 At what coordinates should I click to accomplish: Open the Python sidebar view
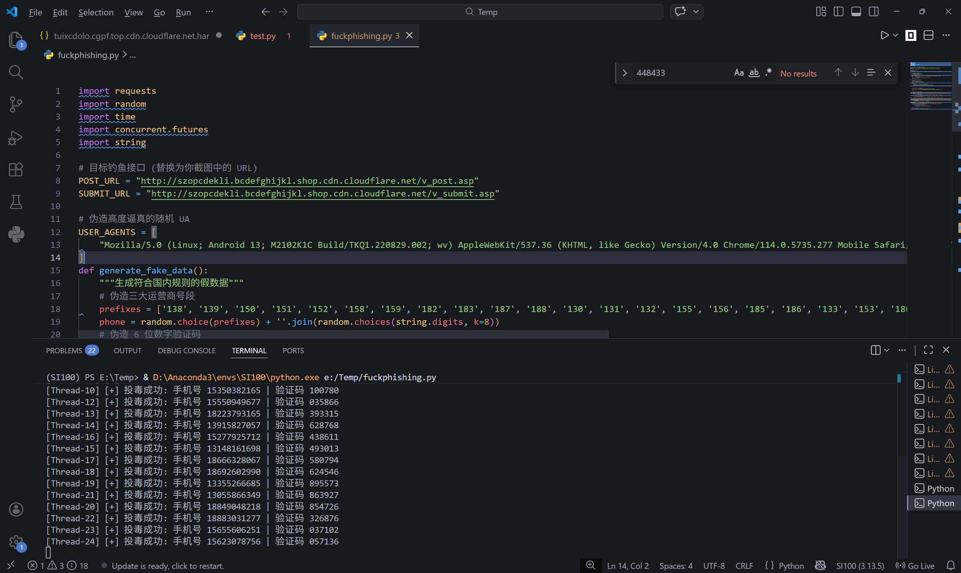(x=16, y=234)
